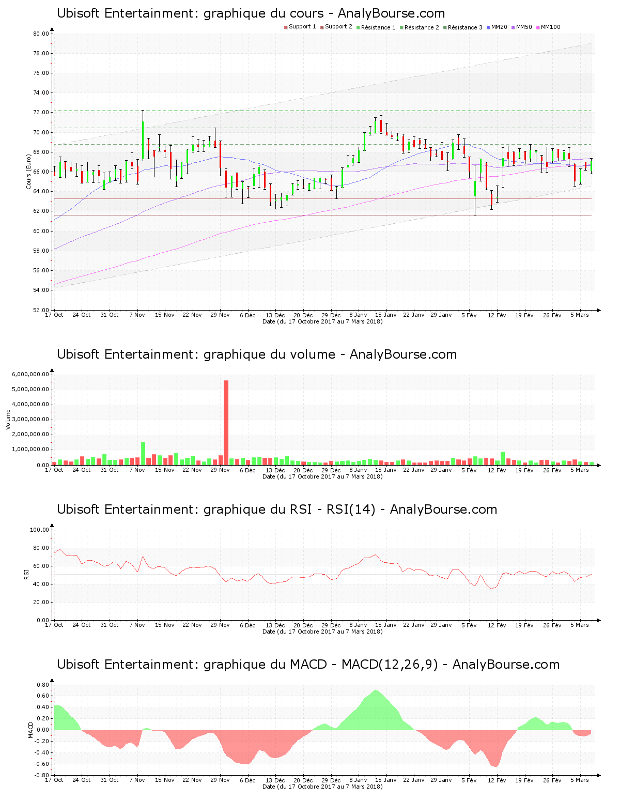Select the 'MM50' legend label
Viewport: 620px width, 801px height.
coord(524,27)
